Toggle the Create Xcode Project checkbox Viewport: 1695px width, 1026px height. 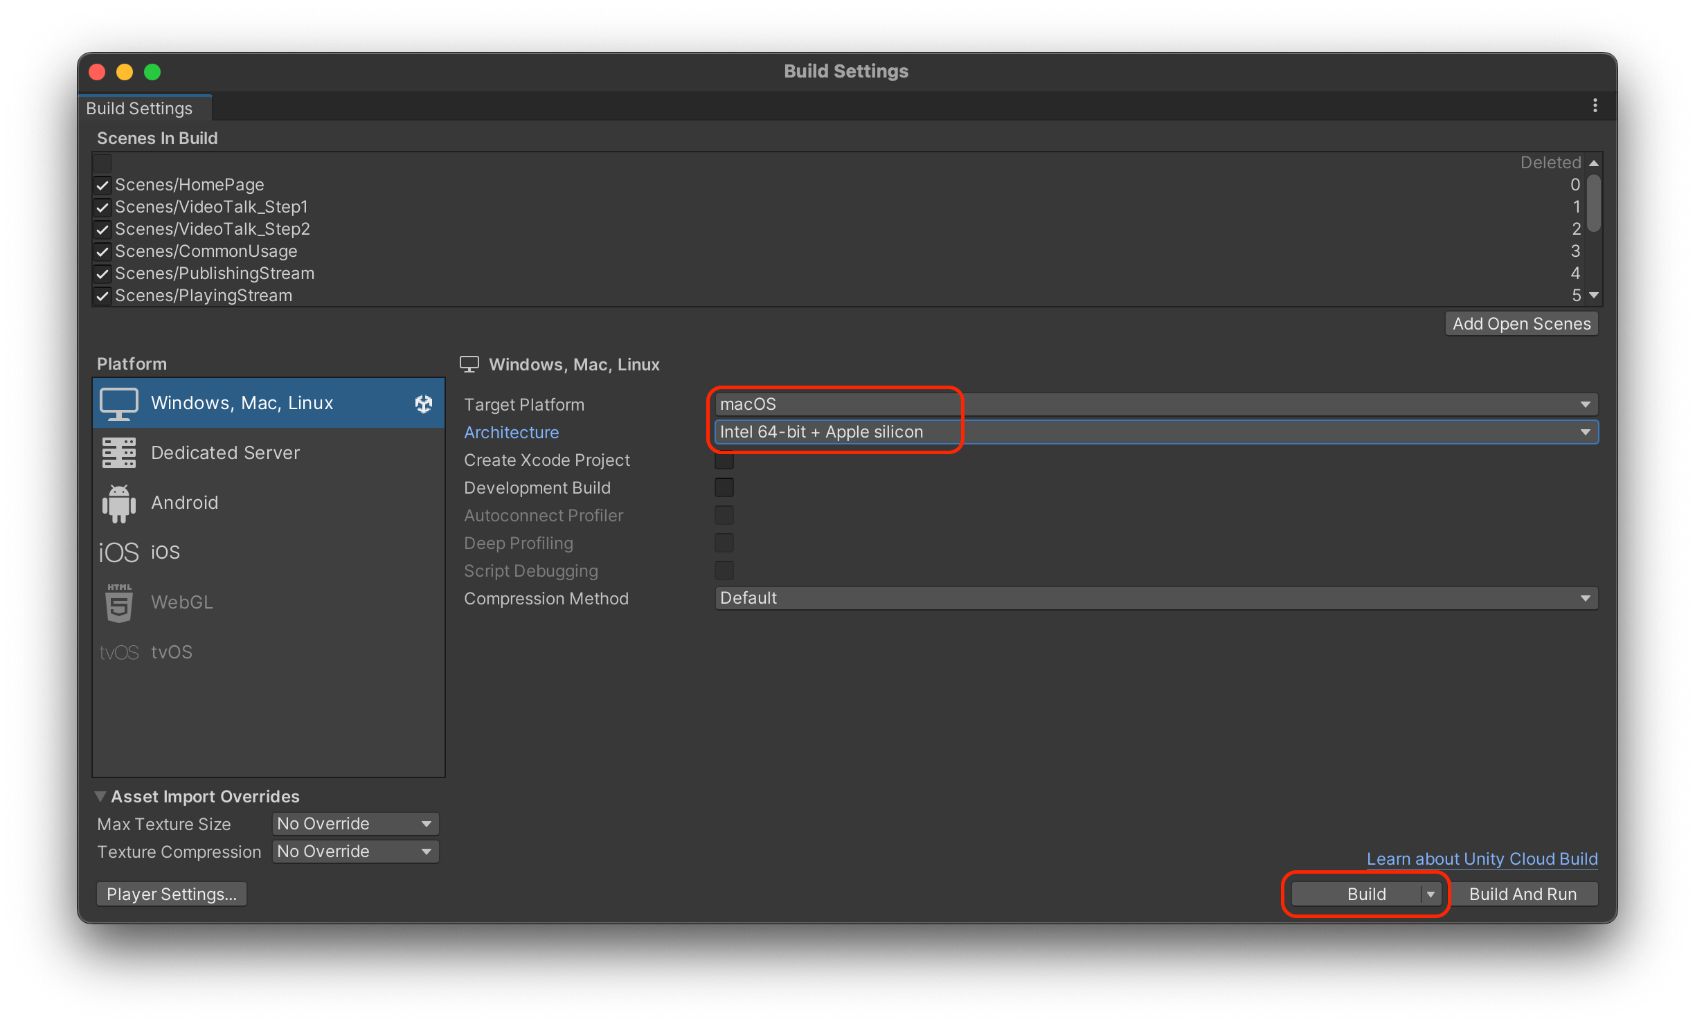pos(724,460)
